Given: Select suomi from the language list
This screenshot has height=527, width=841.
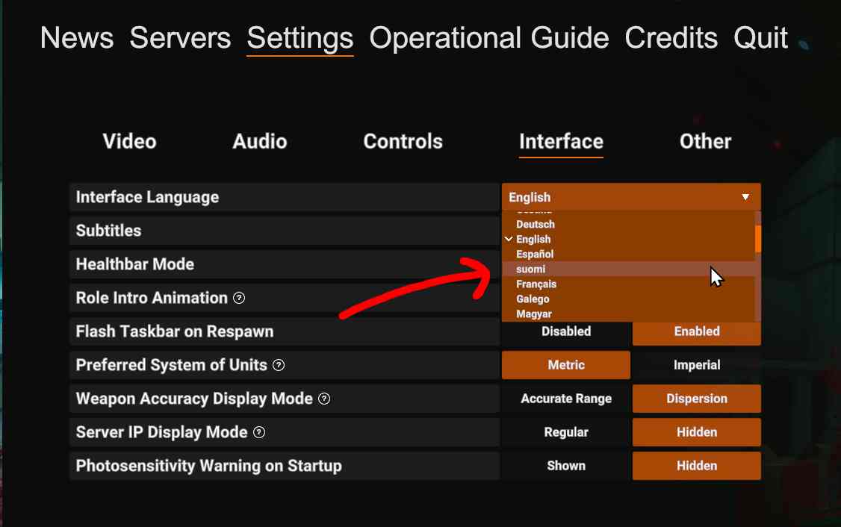Looking at the screenshot, I should click(x=531, y=269).
